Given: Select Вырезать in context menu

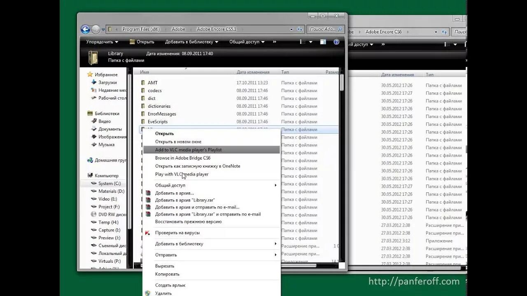Looking at the screenshot, I should click(x=211, y=266).
